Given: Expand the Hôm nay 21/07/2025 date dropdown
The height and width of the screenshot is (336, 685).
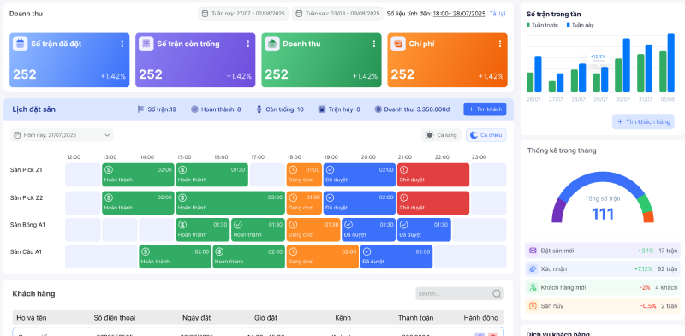Looking at the screenshot, I should [x=62, y=135].
